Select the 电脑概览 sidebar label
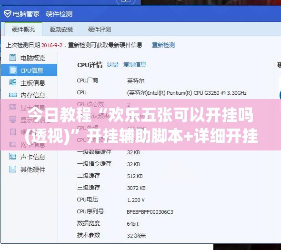The image size is (281, 250). click(x=32, y=58)
